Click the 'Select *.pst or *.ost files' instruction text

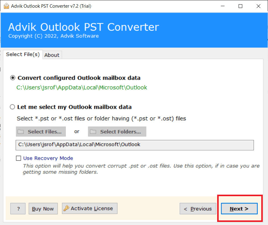pyautogui.click(x=101, y=118)
